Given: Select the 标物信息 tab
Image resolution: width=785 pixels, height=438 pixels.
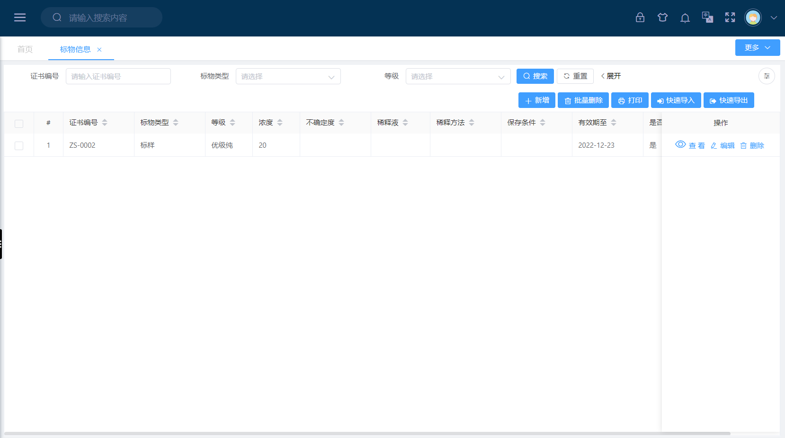Looking at the screenshot, I should tap(75, 49).
